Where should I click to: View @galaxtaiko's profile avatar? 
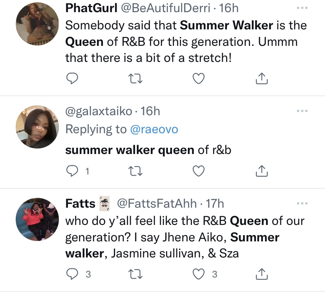pos(37,127)
